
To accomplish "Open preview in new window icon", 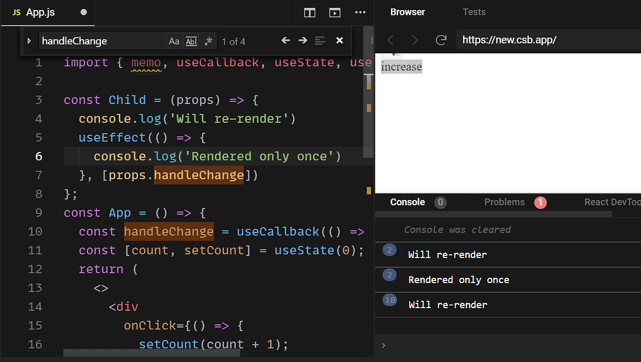I will [x=335, y=13].
